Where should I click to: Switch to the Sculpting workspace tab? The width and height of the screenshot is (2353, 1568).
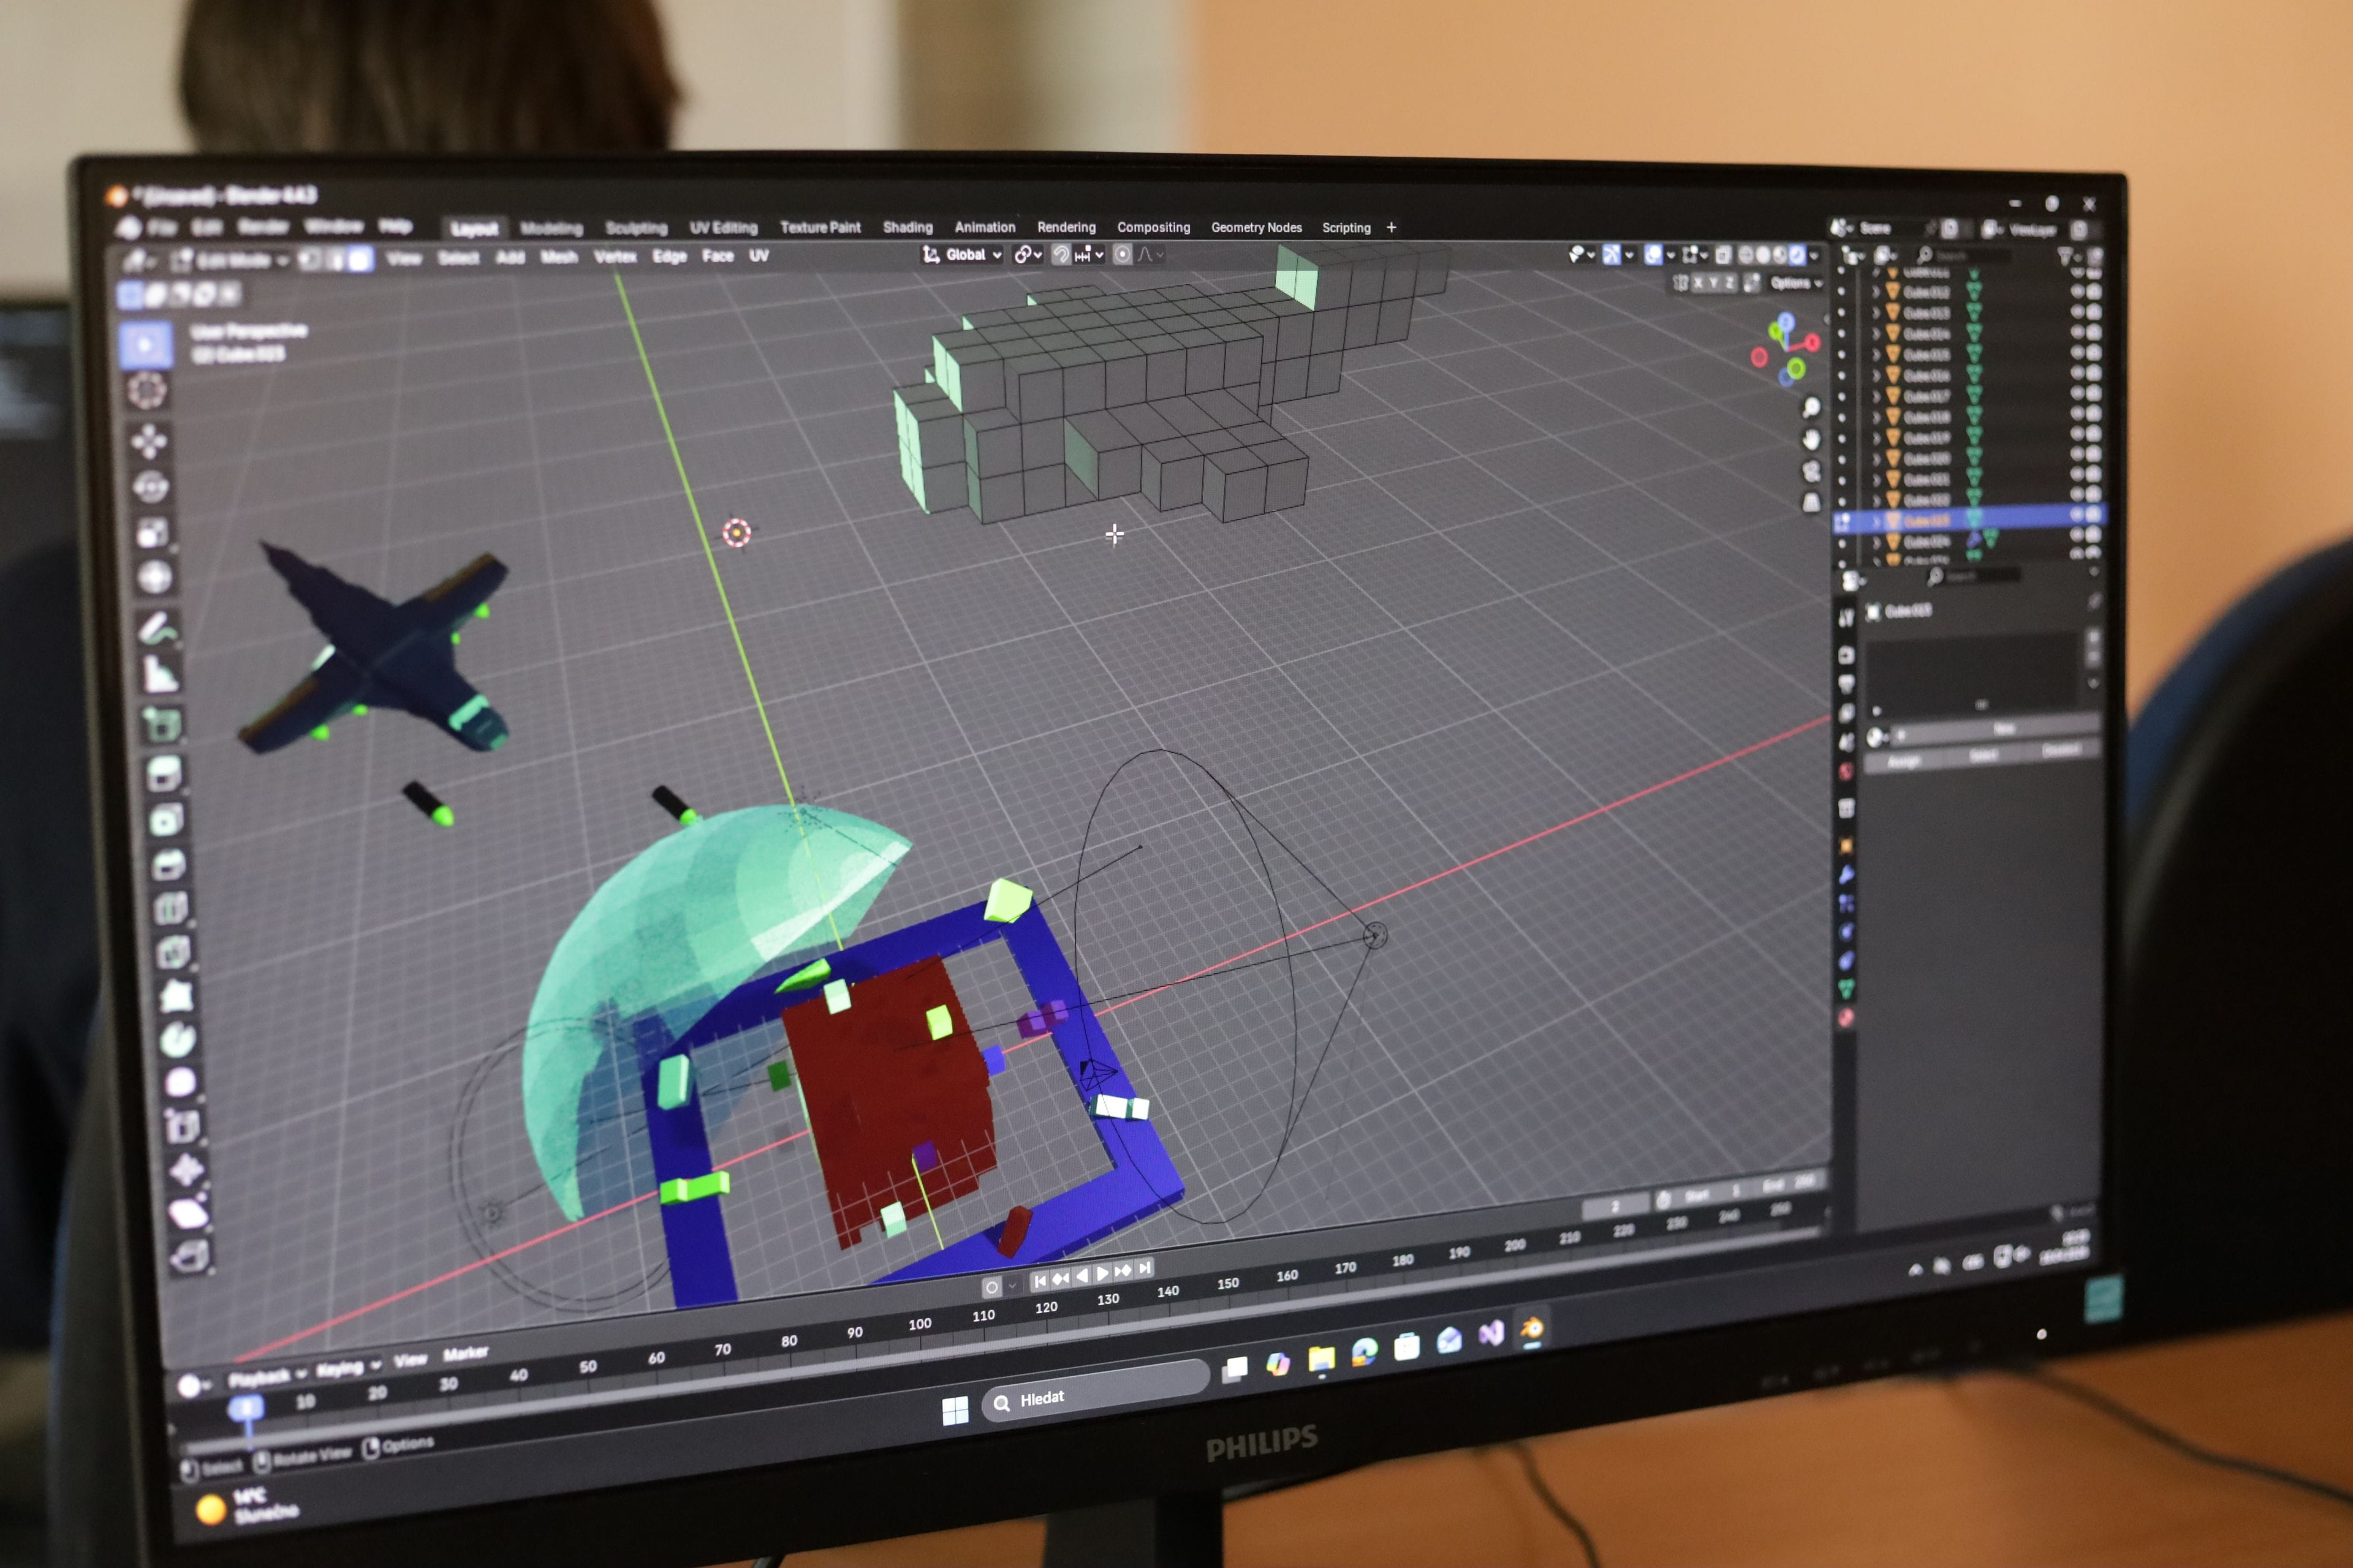tap(636, 228)
